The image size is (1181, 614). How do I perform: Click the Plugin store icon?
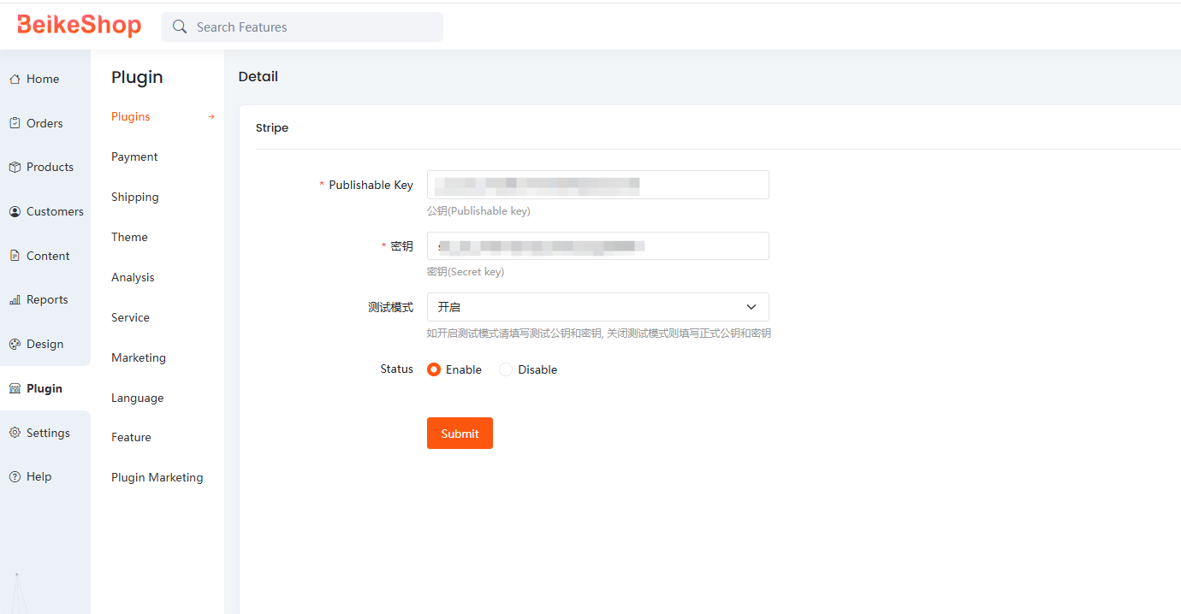click(15, 388)
